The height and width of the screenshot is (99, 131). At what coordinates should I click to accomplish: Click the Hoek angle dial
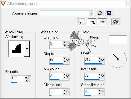tap(118, 59)
